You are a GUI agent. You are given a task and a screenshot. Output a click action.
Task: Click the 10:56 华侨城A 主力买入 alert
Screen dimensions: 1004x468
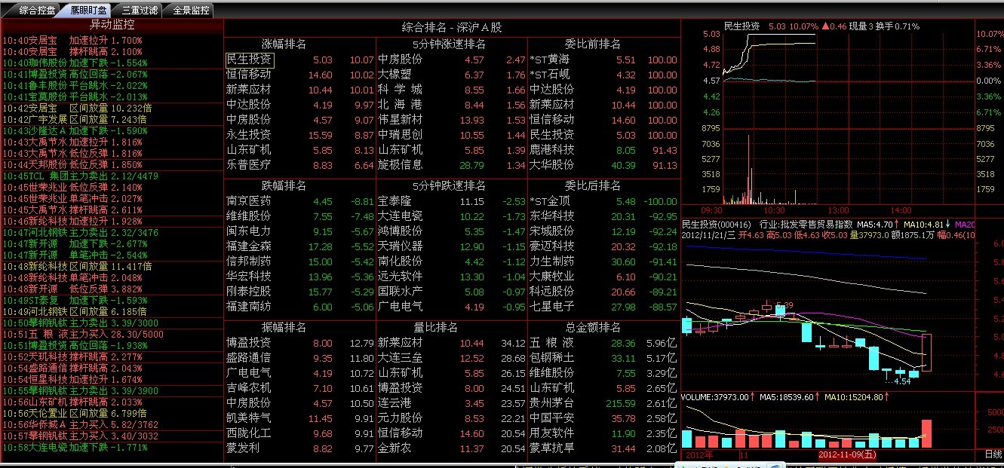click(x=80, y=424)
